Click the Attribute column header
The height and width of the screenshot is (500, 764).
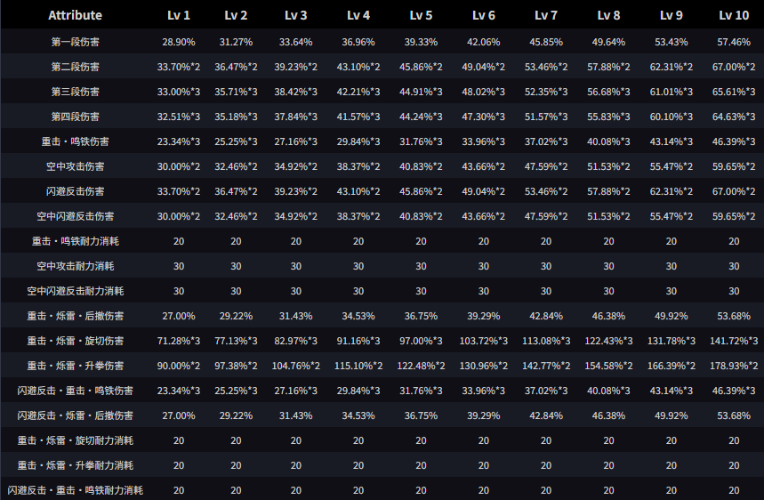(x=75, y=15)
